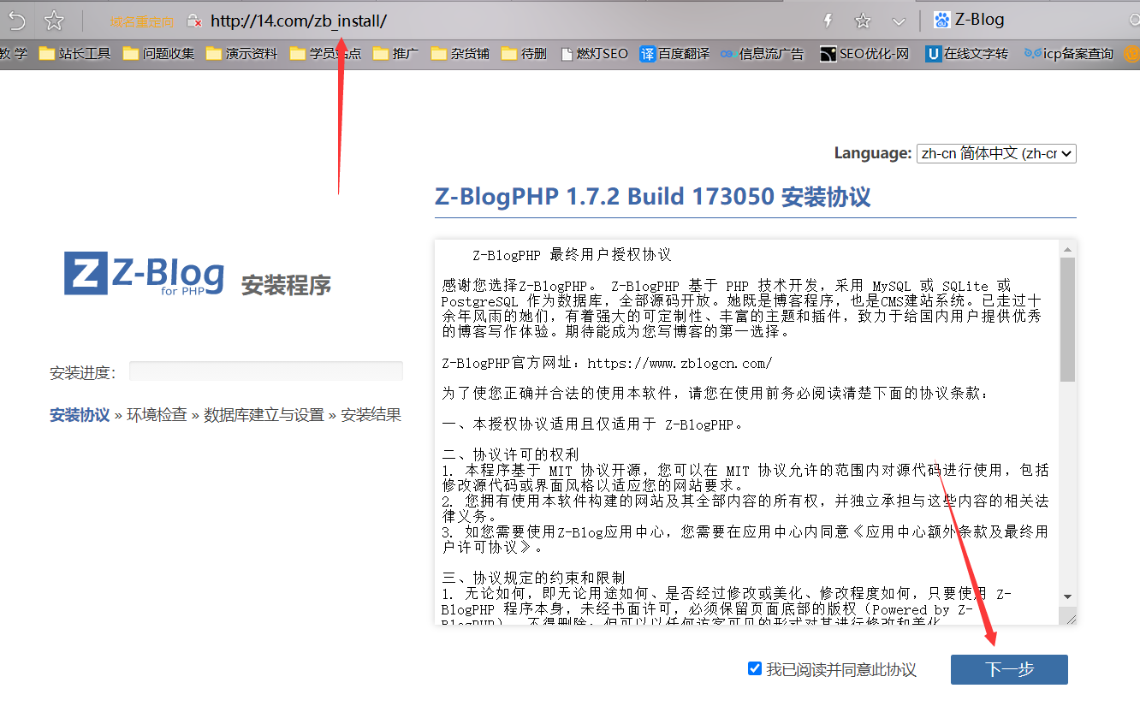Open the 问题收集 bookmark folder

[x=158, y=53]
